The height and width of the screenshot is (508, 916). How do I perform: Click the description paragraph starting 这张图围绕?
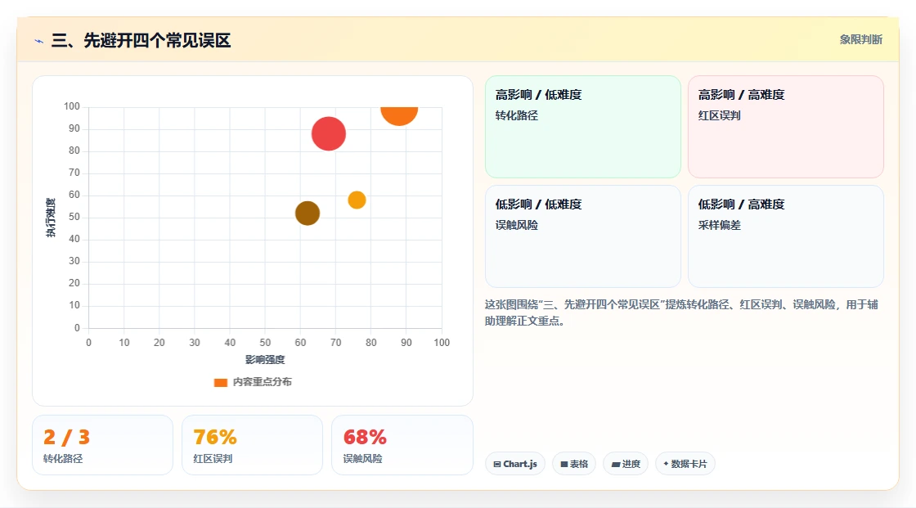click(x=682, y=312)
